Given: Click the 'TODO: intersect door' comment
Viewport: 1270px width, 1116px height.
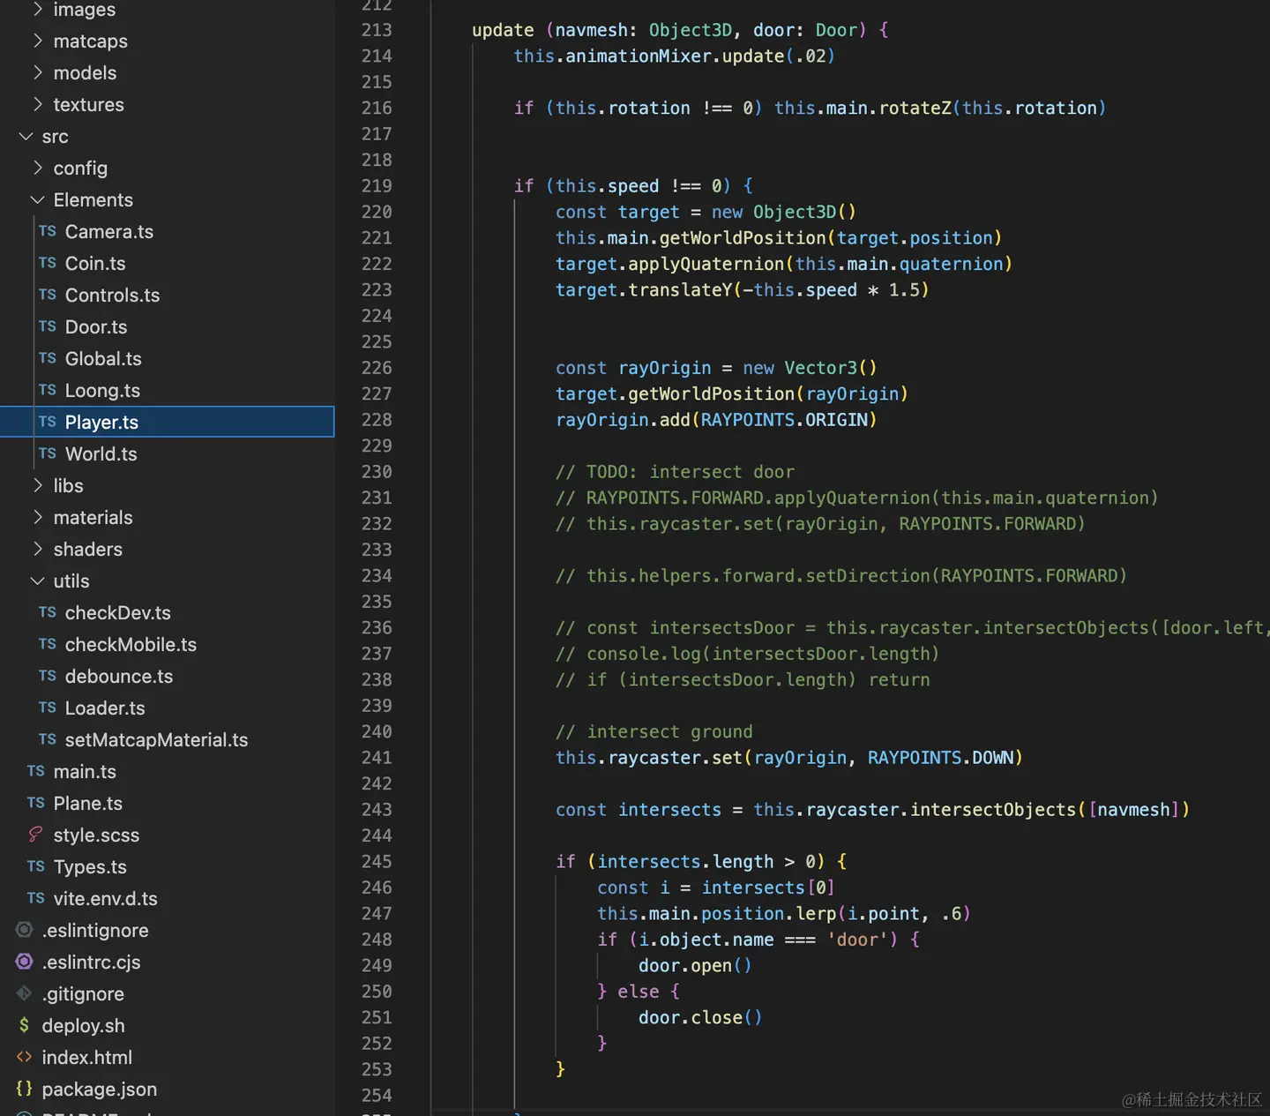Looking at the screenshot, I should (x=675, y=472).
